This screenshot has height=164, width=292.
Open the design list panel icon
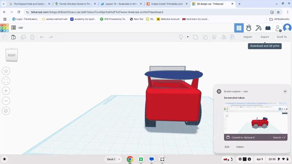tap(14, 28)
